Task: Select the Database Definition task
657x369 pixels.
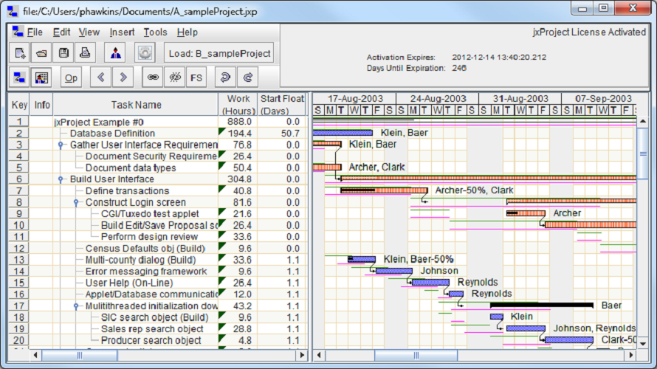Action: tap(112, 133)
